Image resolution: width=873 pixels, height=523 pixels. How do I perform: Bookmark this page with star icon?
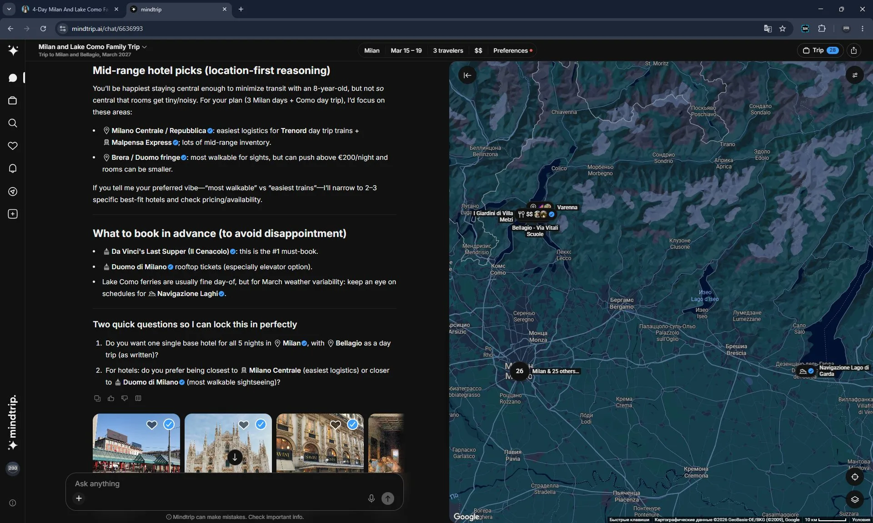click(x=783, y=29)
